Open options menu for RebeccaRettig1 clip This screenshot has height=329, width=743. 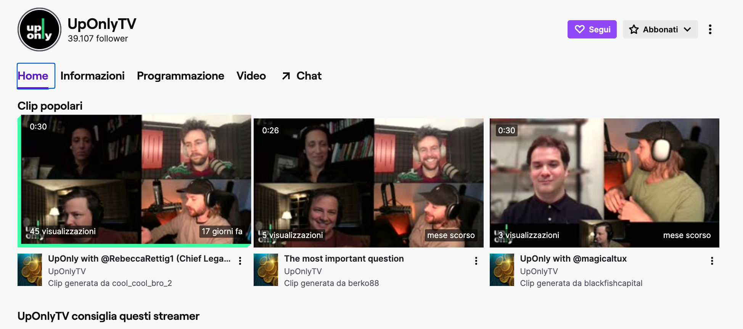tap(240, 261)
